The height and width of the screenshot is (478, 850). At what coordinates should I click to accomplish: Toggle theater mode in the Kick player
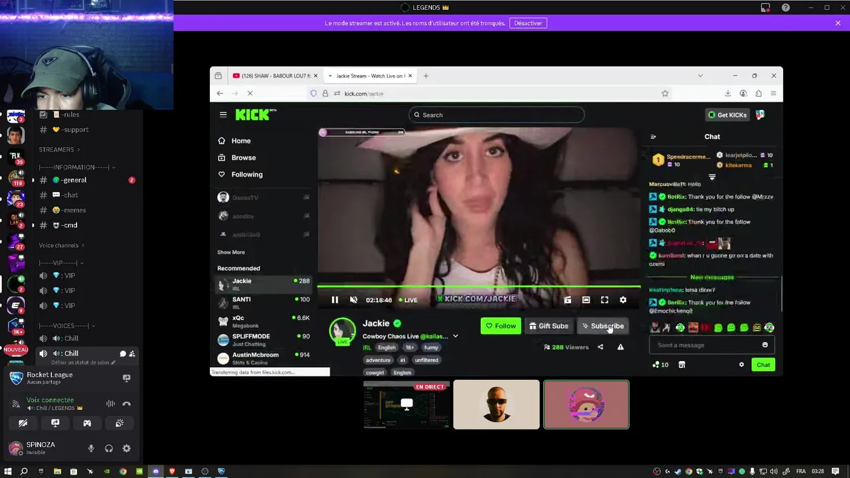(x=586, y=300)
